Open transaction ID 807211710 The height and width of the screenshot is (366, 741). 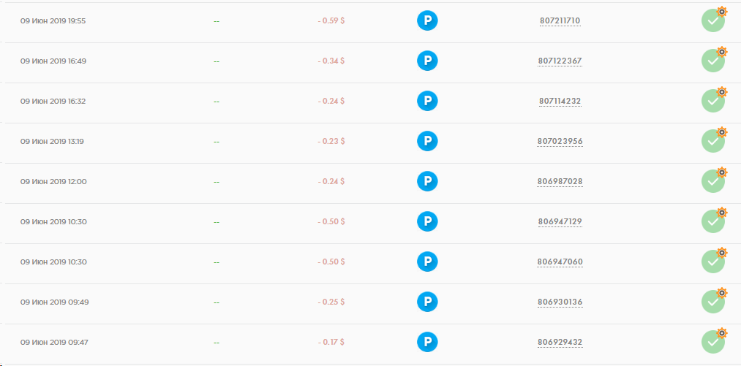click(x=560, y=20)
